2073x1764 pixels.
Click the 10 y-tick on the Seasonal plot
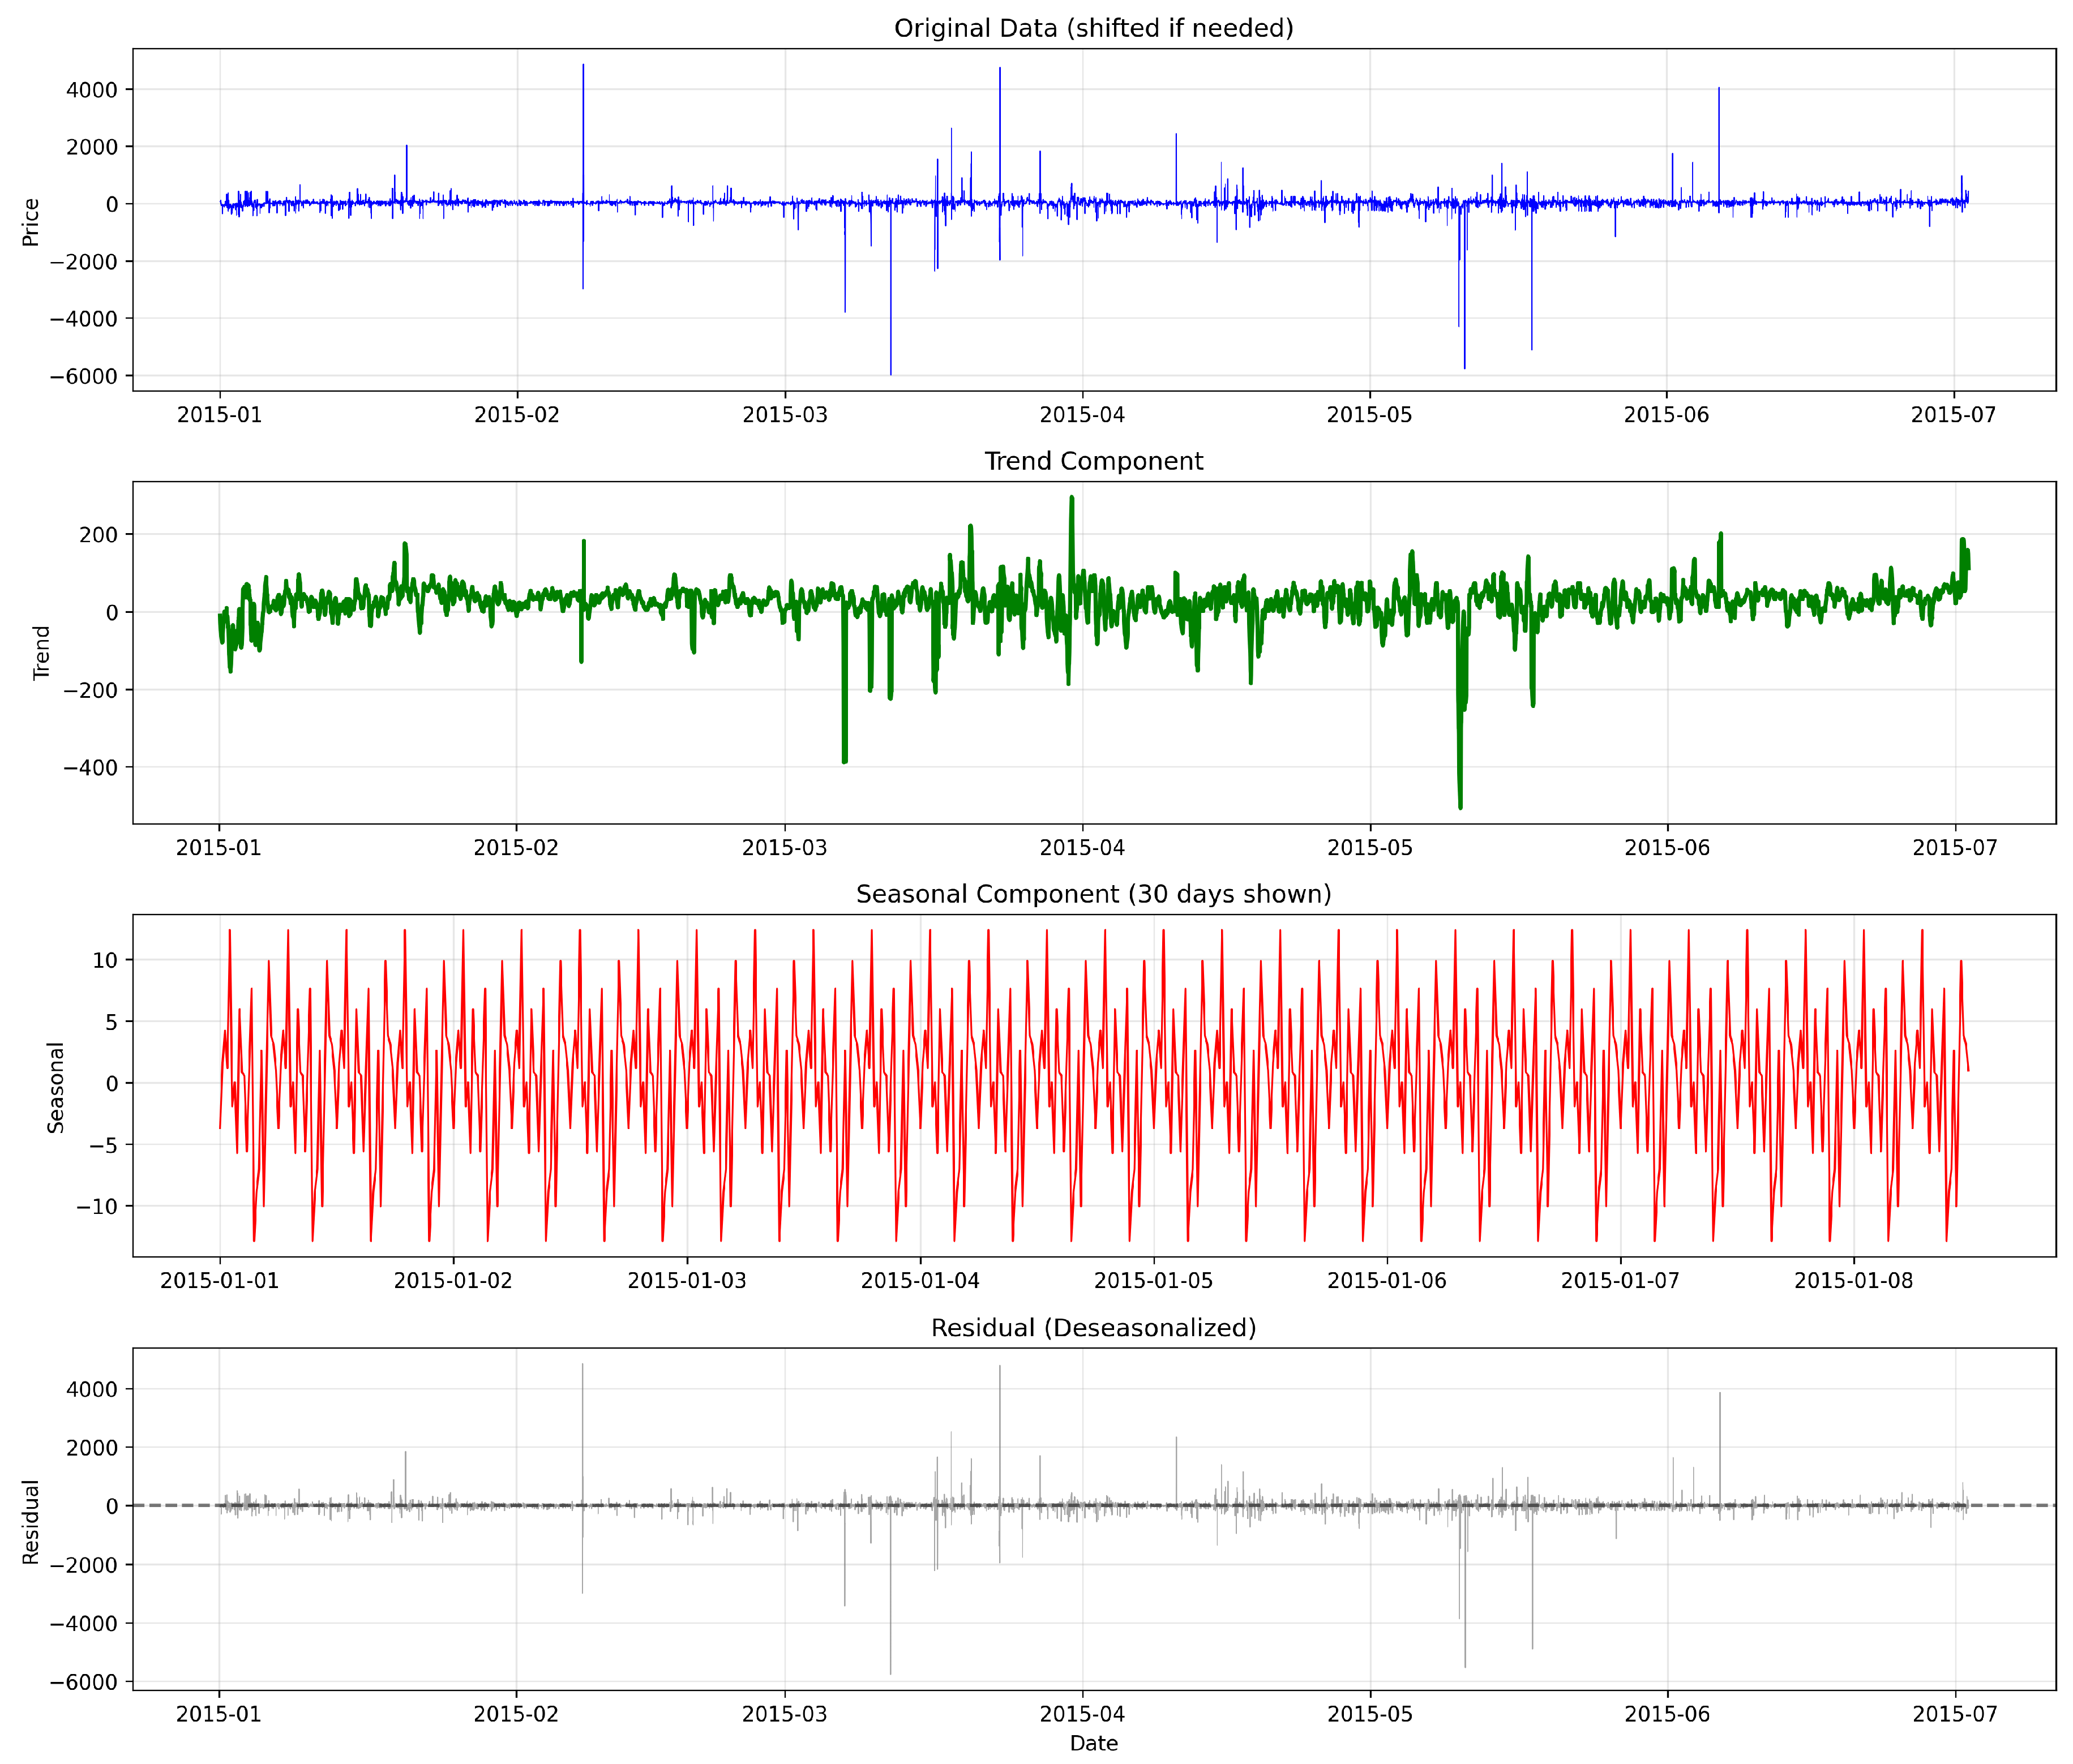coord(105,960)
